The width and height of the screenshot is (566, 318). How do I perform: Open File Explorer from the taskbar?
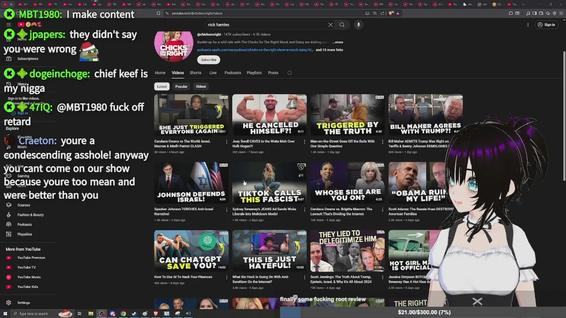click(91, 314)
